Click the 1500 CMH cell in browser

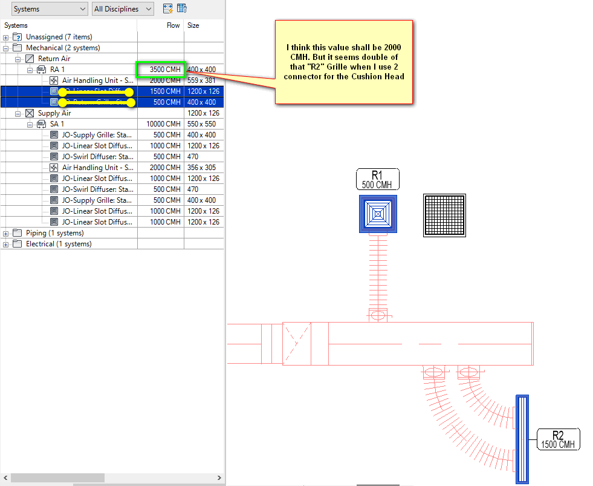tap(161, 91)
